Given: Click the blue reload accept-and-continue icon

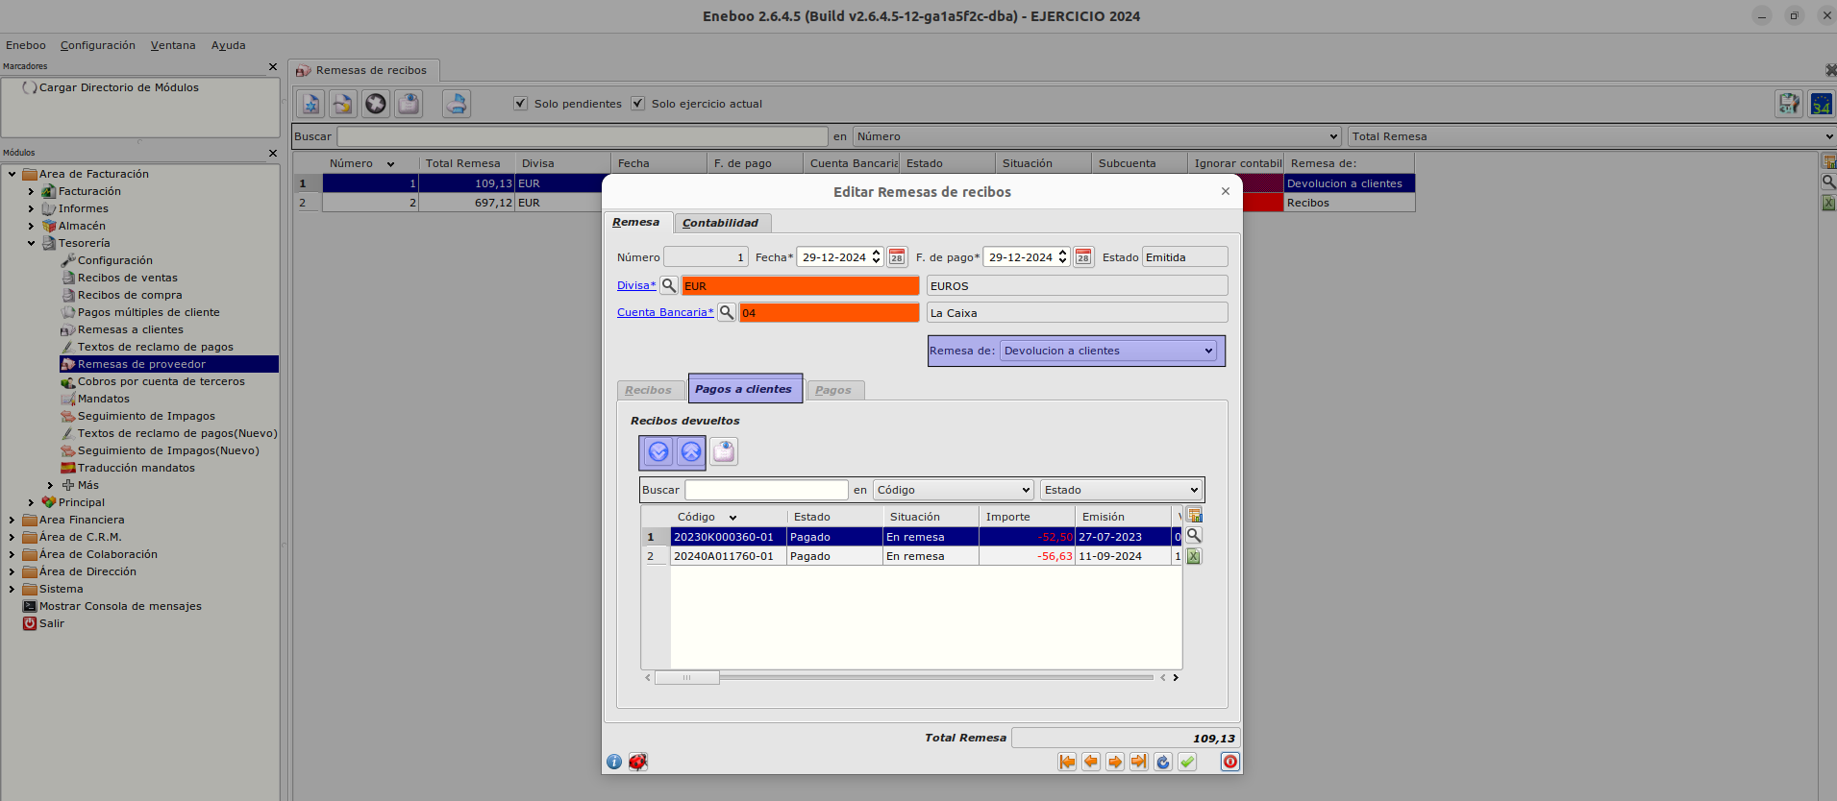Looking at the screenshot, I should (x=1163, y=762).
